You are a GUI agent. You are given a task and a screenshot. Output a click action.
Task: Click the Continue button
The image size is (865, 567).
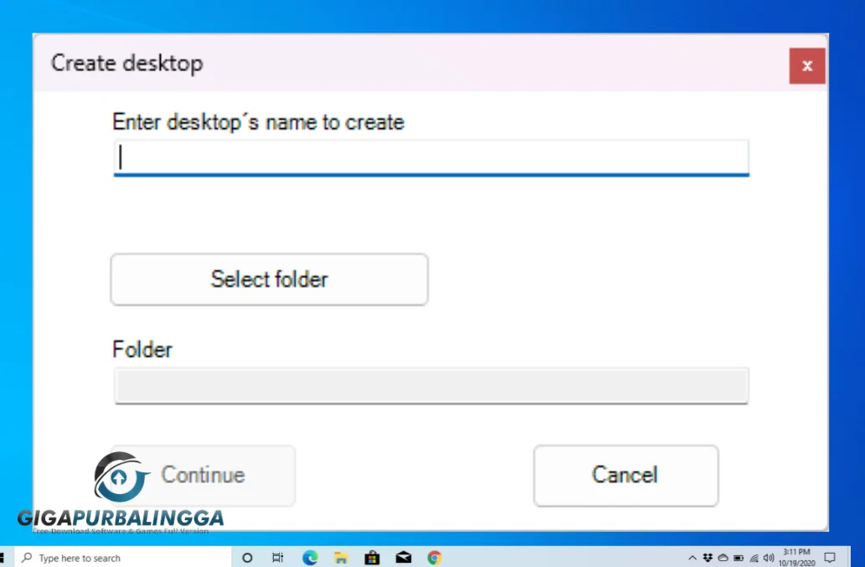(x=203, y=476)
